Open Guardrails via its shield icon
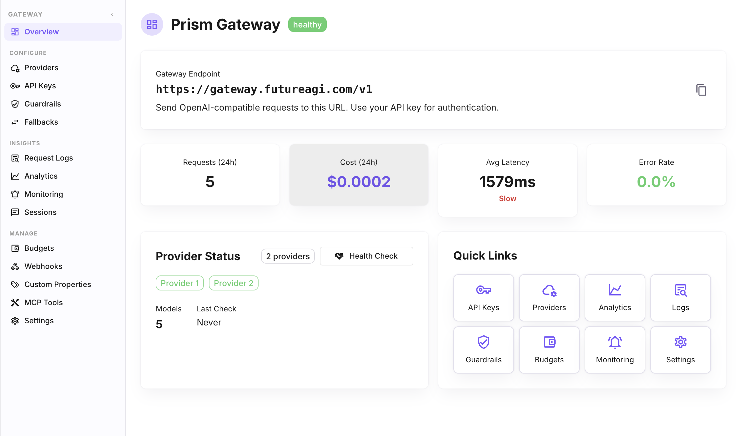Screen dimensions: 736x436 coord(15,104)
